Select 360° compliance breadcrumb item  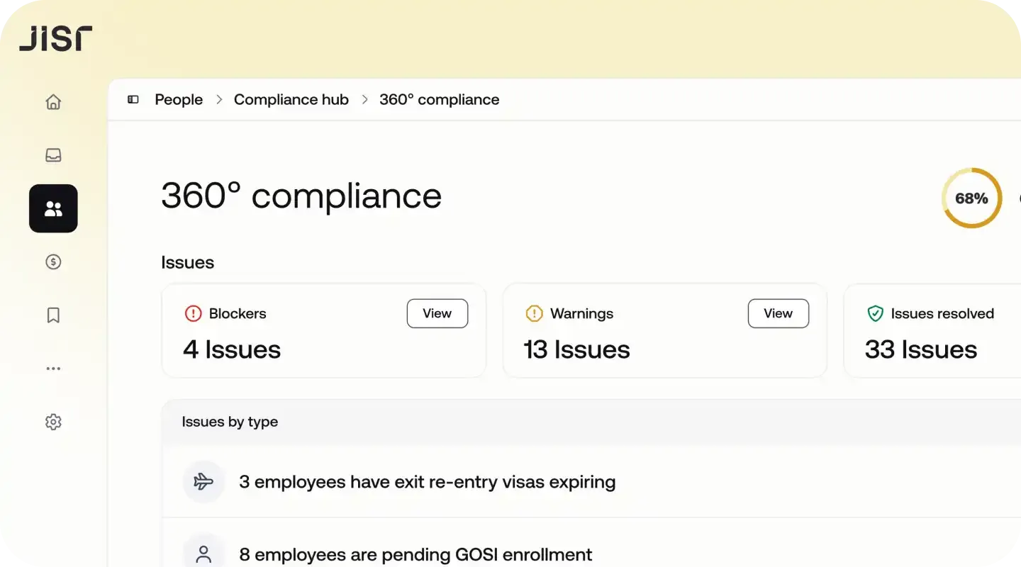pyautogui.click(x=440, y=99)
